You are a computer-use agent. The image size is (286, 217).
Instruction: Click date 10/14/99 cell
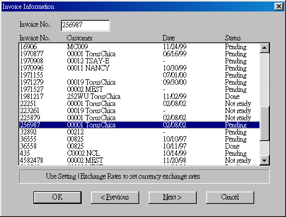[175, 153]
